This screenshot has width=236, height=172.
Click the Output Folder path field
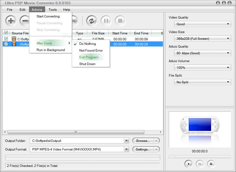[77, 141]
